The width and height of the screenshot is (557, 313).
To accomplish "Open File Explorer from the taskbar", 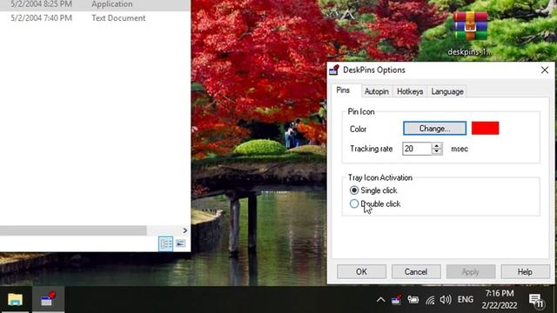I will pos(16,300).
